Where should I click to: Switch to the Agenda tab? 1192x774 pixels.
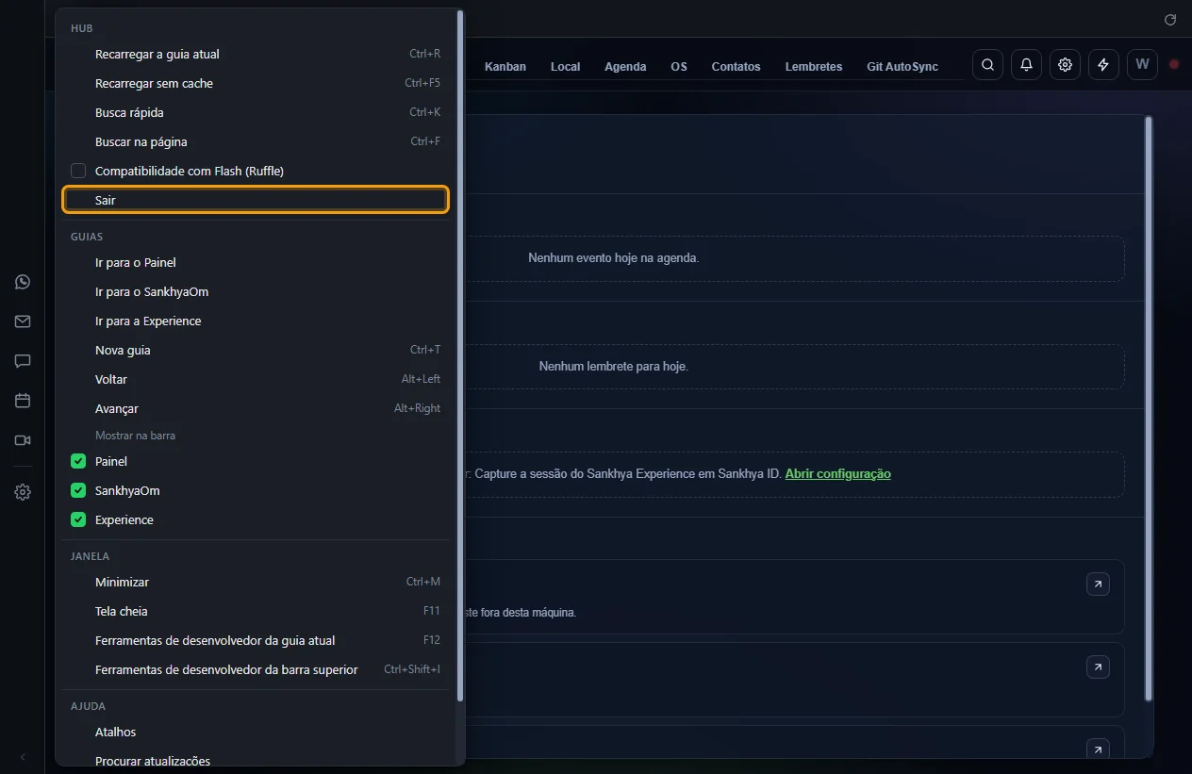click(x=625, y=66)
